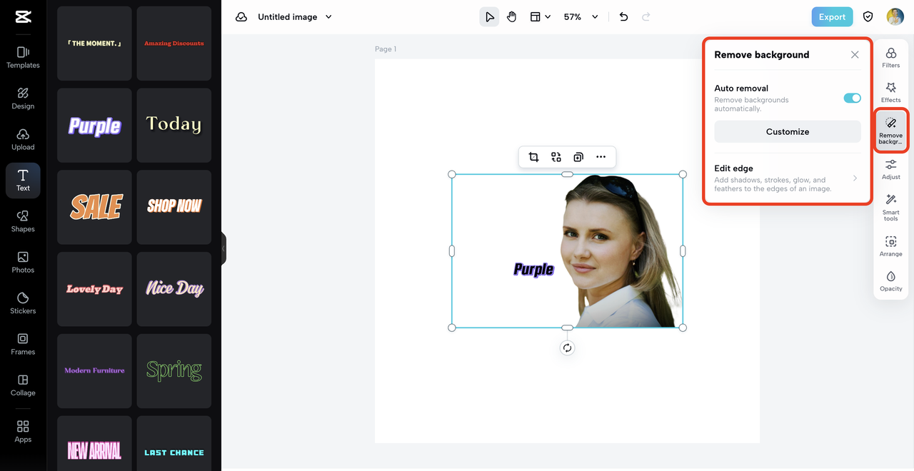
Task: Click the crop icon in floating toolbar
Action: (533, 157)
